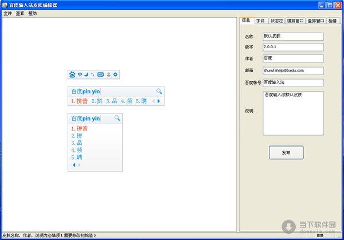Maximize the skin editor window
The width and height of the screenshot is (344, 240).
(x=330, y=5)
